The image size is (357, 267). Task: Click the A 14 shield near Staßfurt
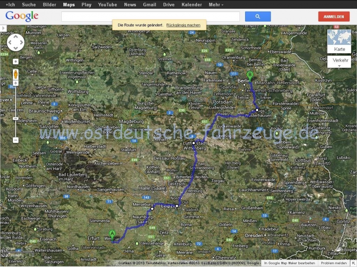[134, 141]
